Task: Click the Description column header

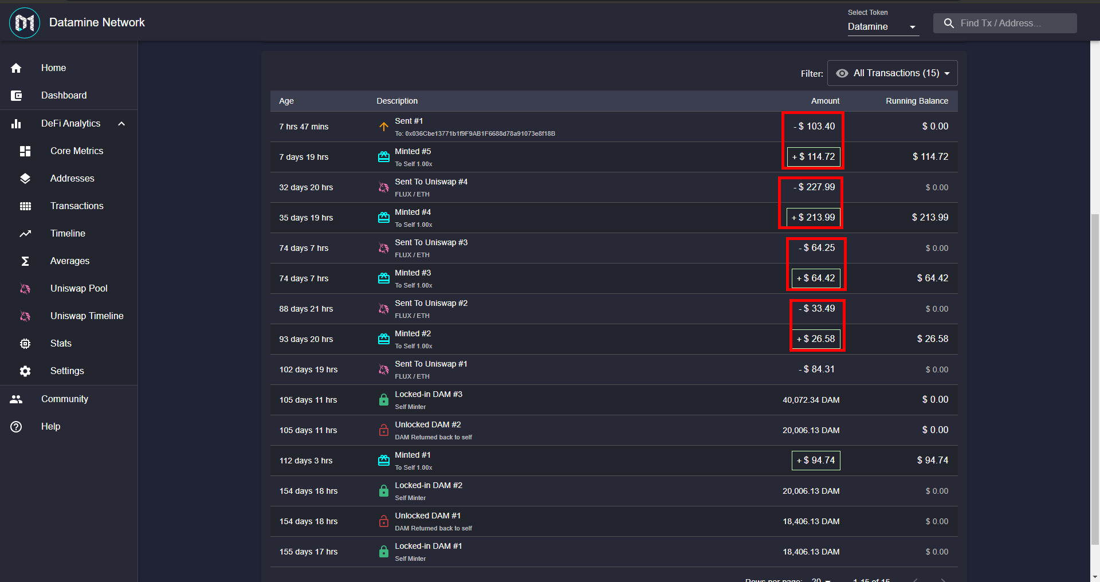Action: (397, 101)
